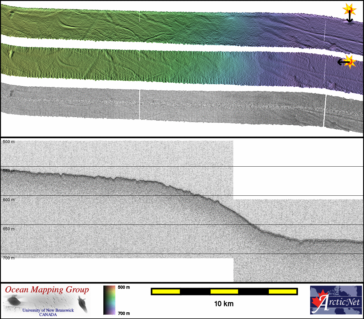Click the leftmost yellow segment of the scale bar

[x=166, y=291]
